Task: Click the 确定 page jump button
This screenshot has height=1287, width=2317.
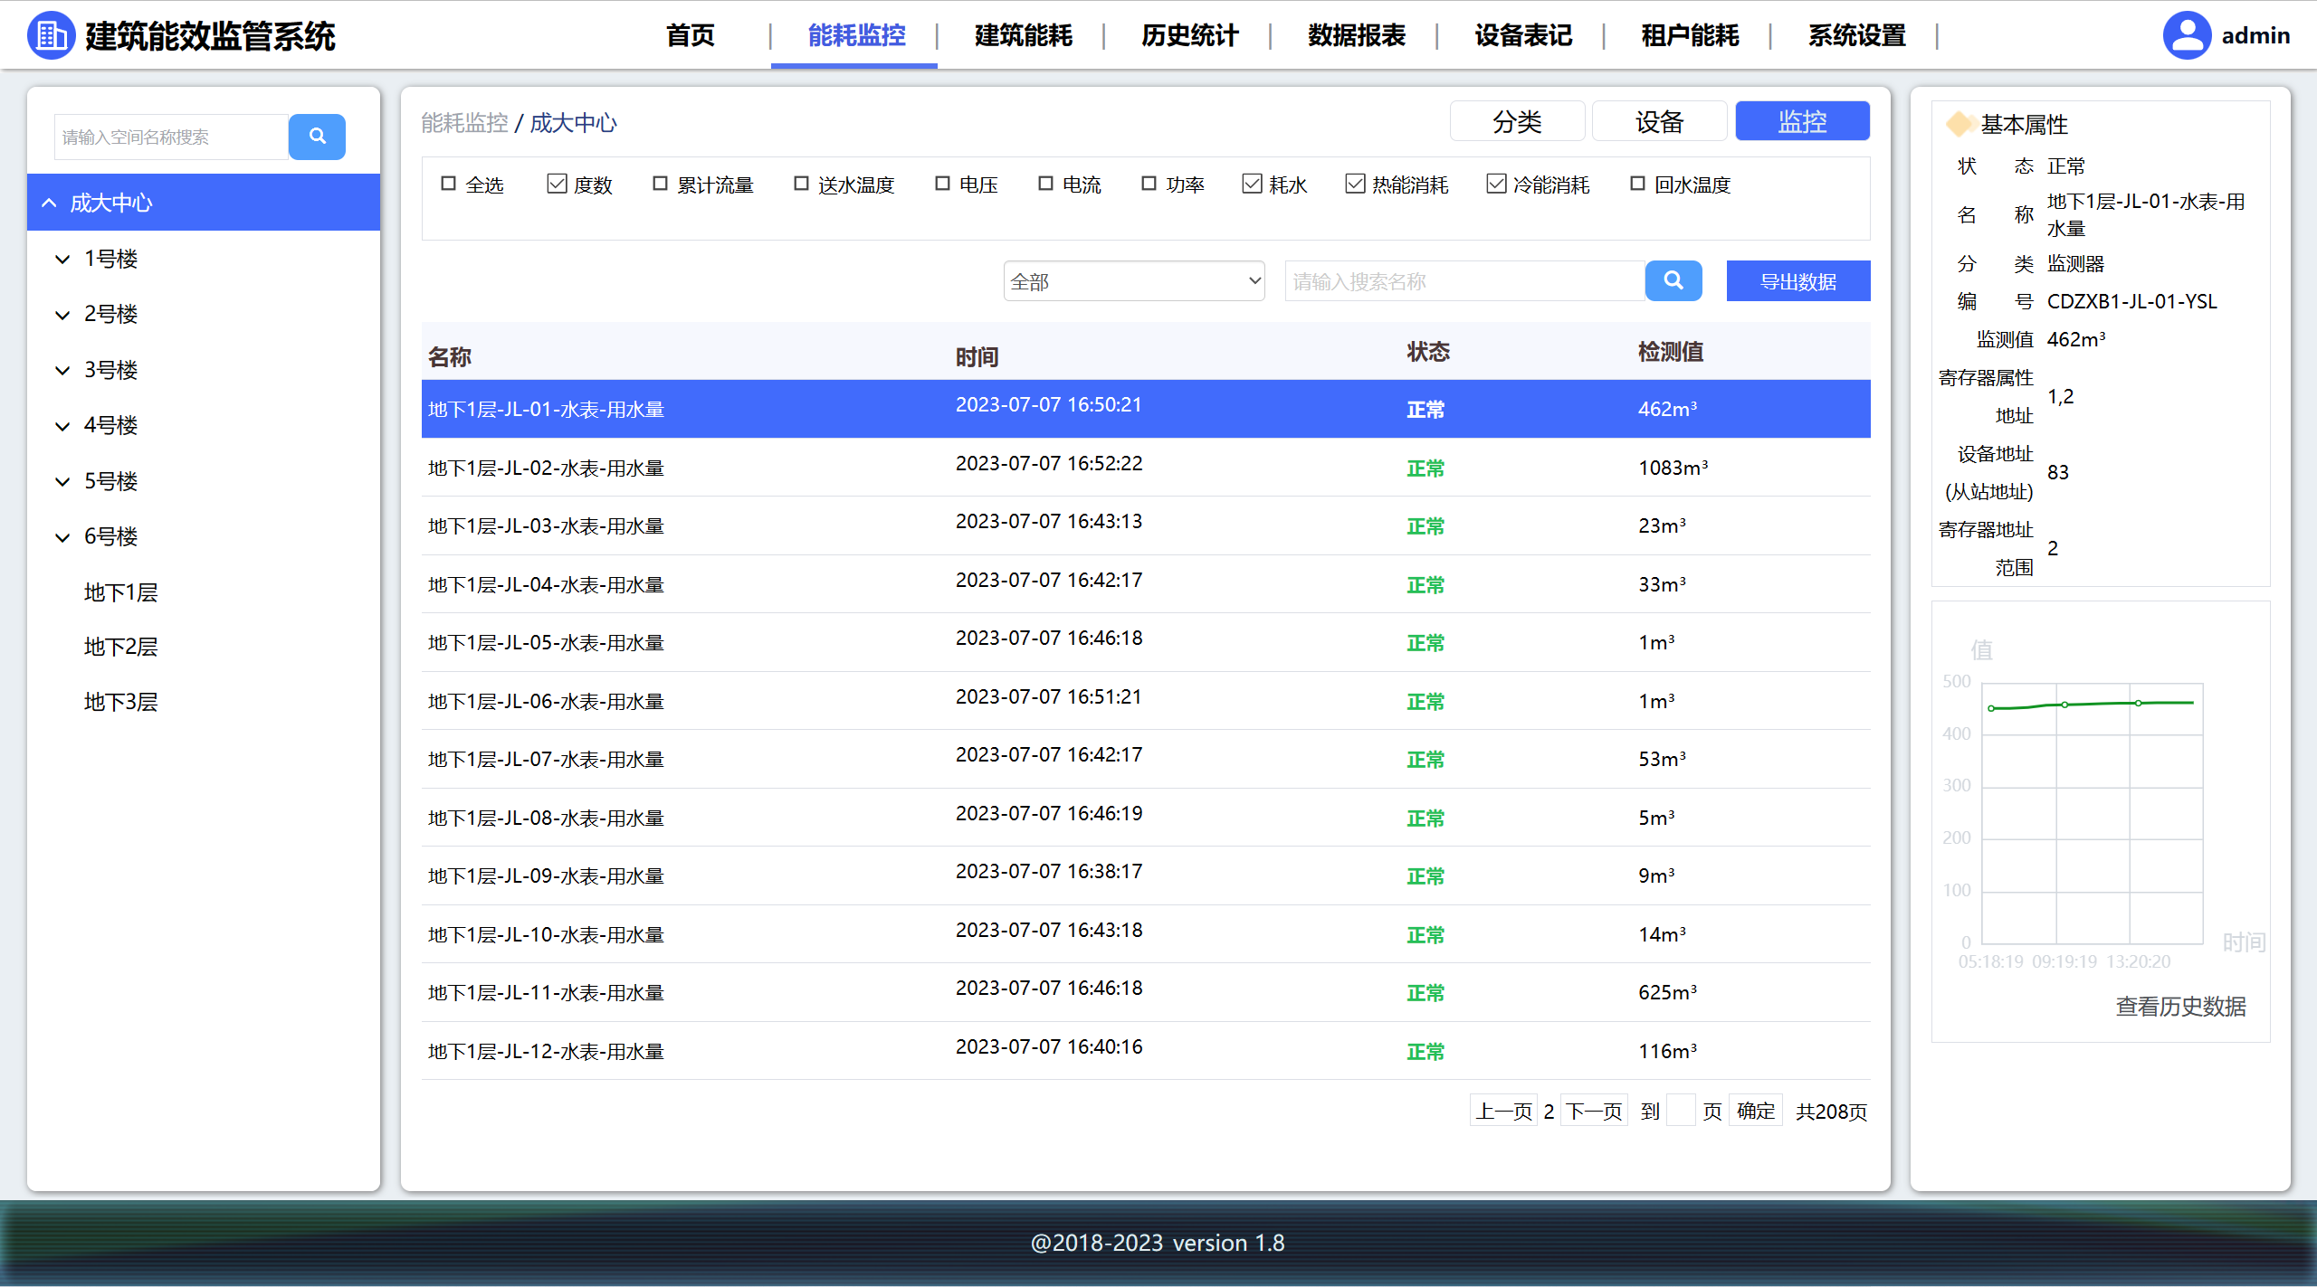Action: [1756, 1111]
